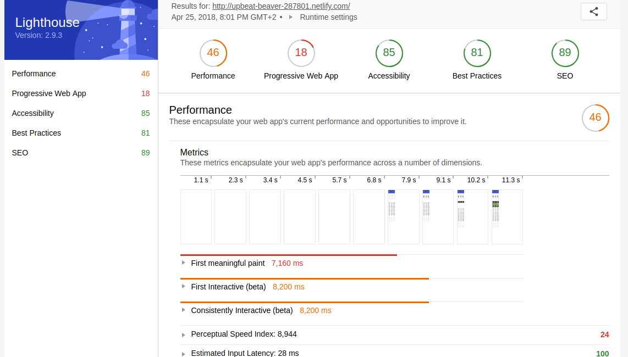The height and width of the screenshot is (357, 628).
Task: Expand First meaningful paint metric
Action: pos(184,263)
